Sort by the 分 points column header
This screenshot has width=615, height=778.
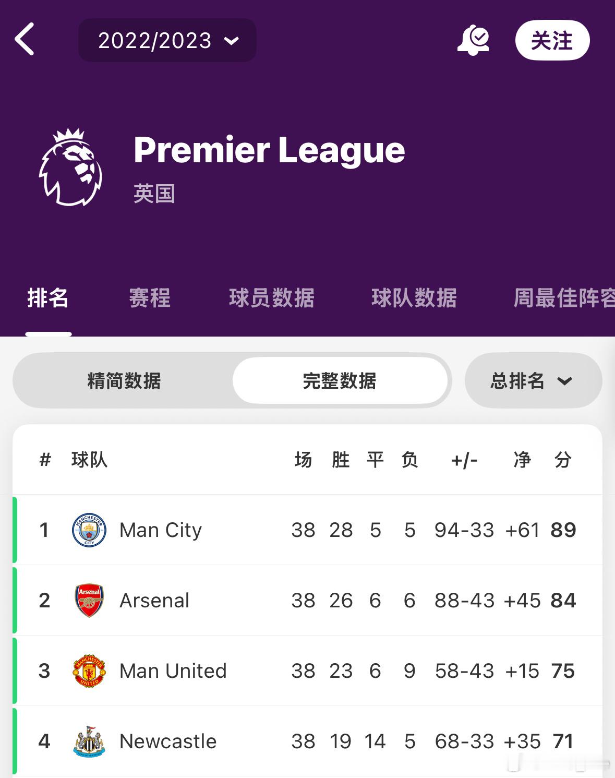click(x=563, y=460)
